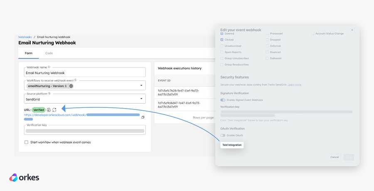
Task: Click the Save button in the webhook dialog
Action: point(349,157)
